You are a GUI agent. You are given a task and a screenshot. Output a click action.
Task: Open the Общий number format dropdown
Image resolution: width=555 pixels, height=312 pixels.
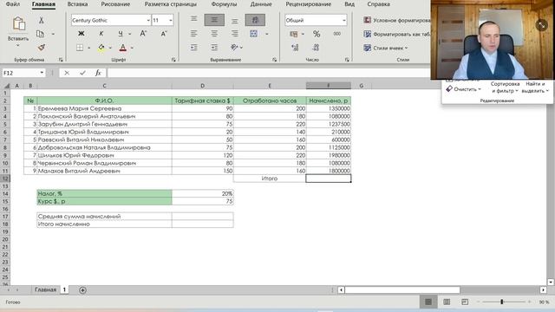344,21
